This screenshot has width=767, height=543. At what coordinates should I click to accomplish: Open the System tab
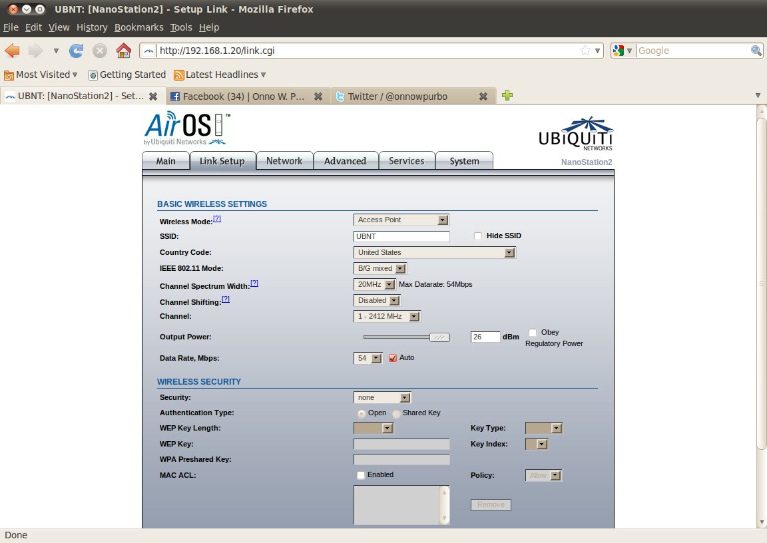(x=464, y=161)
